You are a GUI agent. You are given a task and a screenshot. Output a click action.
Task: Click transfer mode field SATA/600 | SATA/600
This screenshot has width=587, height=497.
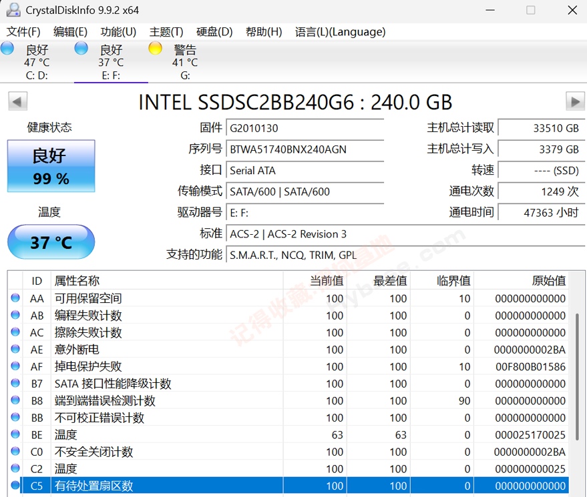(305, 191)
